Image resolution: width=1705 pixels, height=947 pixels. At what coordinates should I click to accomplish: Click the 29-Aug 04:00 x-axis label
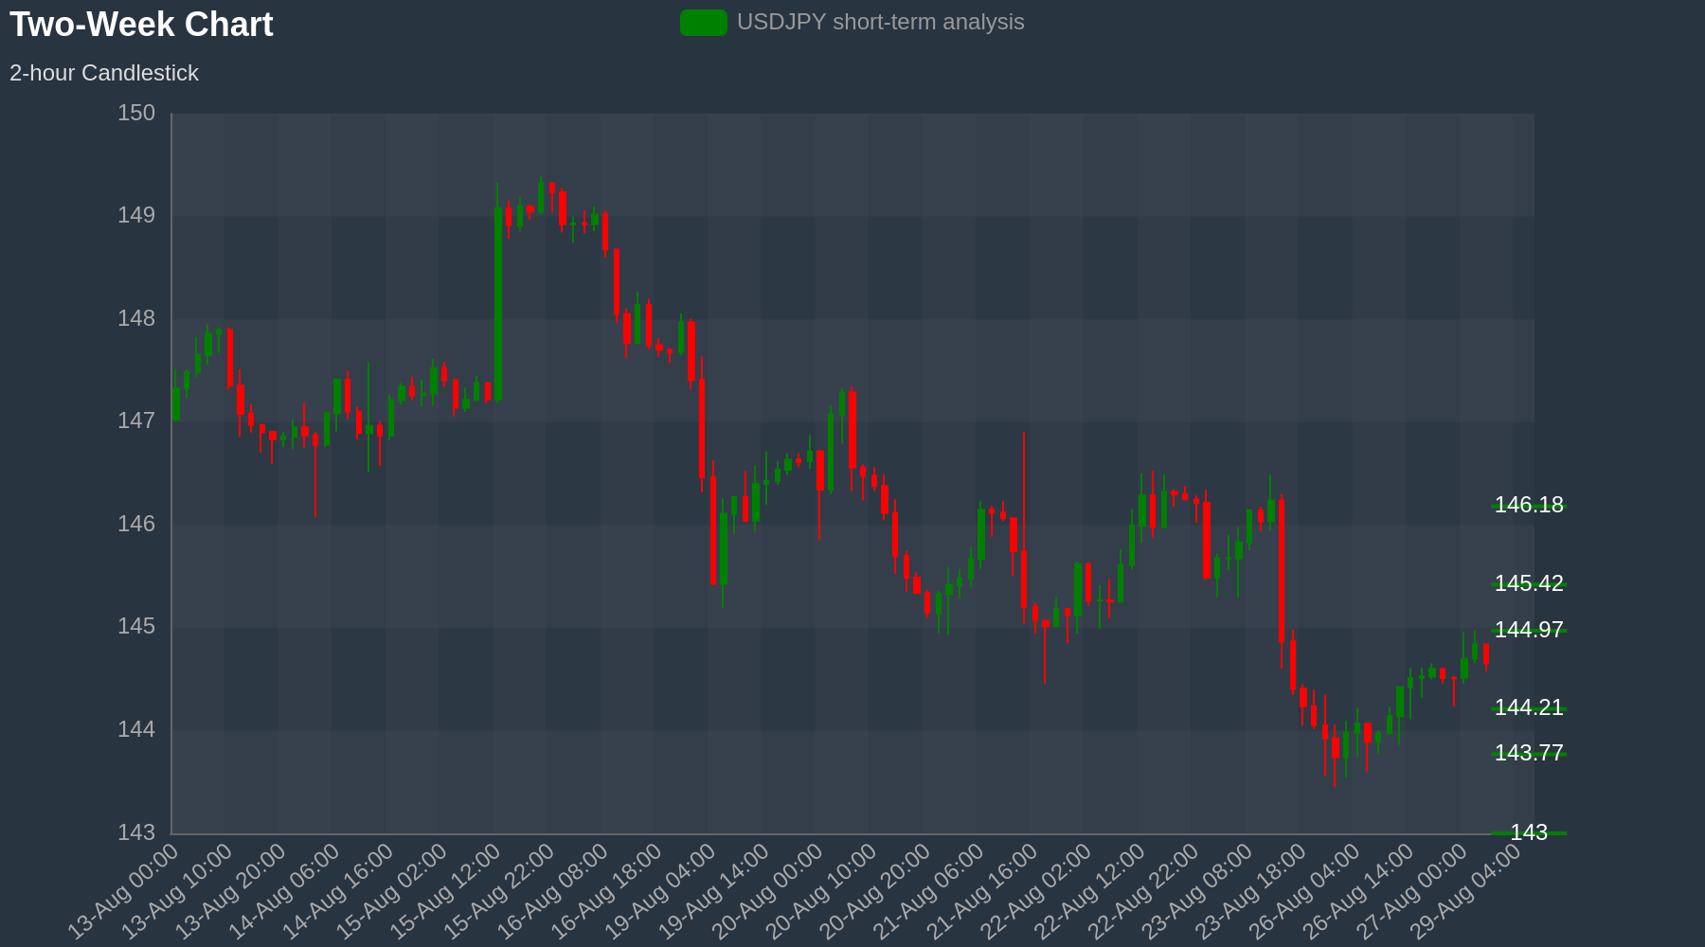(1466, 891)
